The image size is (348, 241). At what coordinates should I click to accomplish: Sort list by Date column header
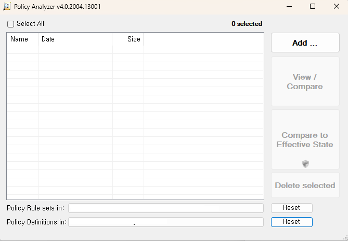48,39
